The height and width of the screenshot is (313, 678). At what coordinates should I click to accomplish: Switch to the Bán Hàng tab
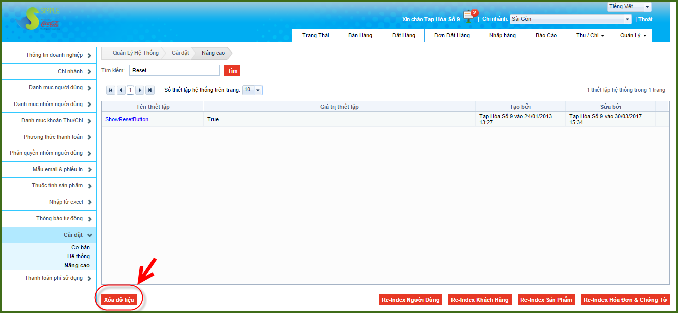point(360,35)
